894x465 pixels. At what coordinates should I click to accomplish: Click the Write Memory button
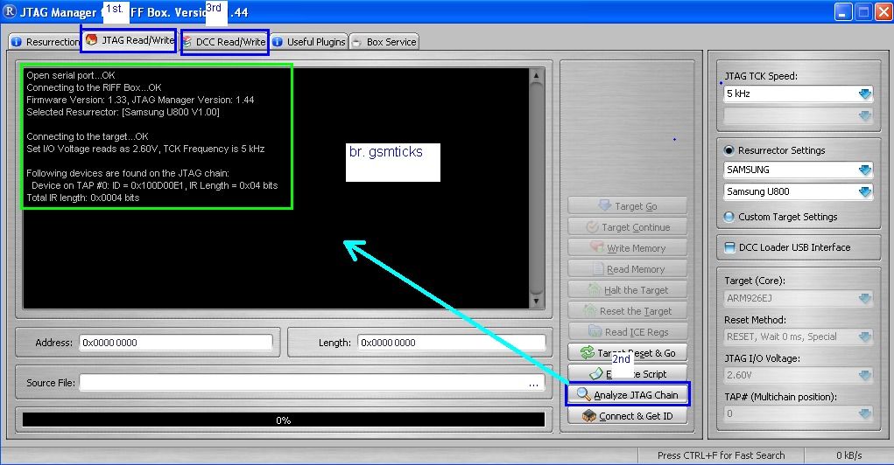(627, 248)
